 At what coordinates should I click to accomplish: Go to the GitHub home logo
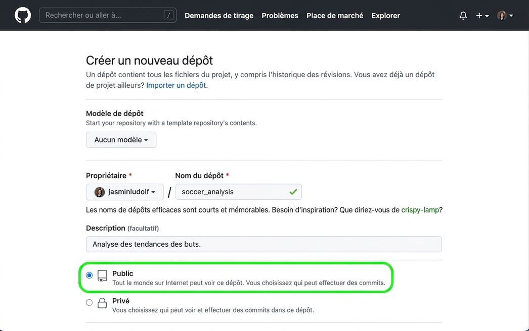click(x=23, y=15)
